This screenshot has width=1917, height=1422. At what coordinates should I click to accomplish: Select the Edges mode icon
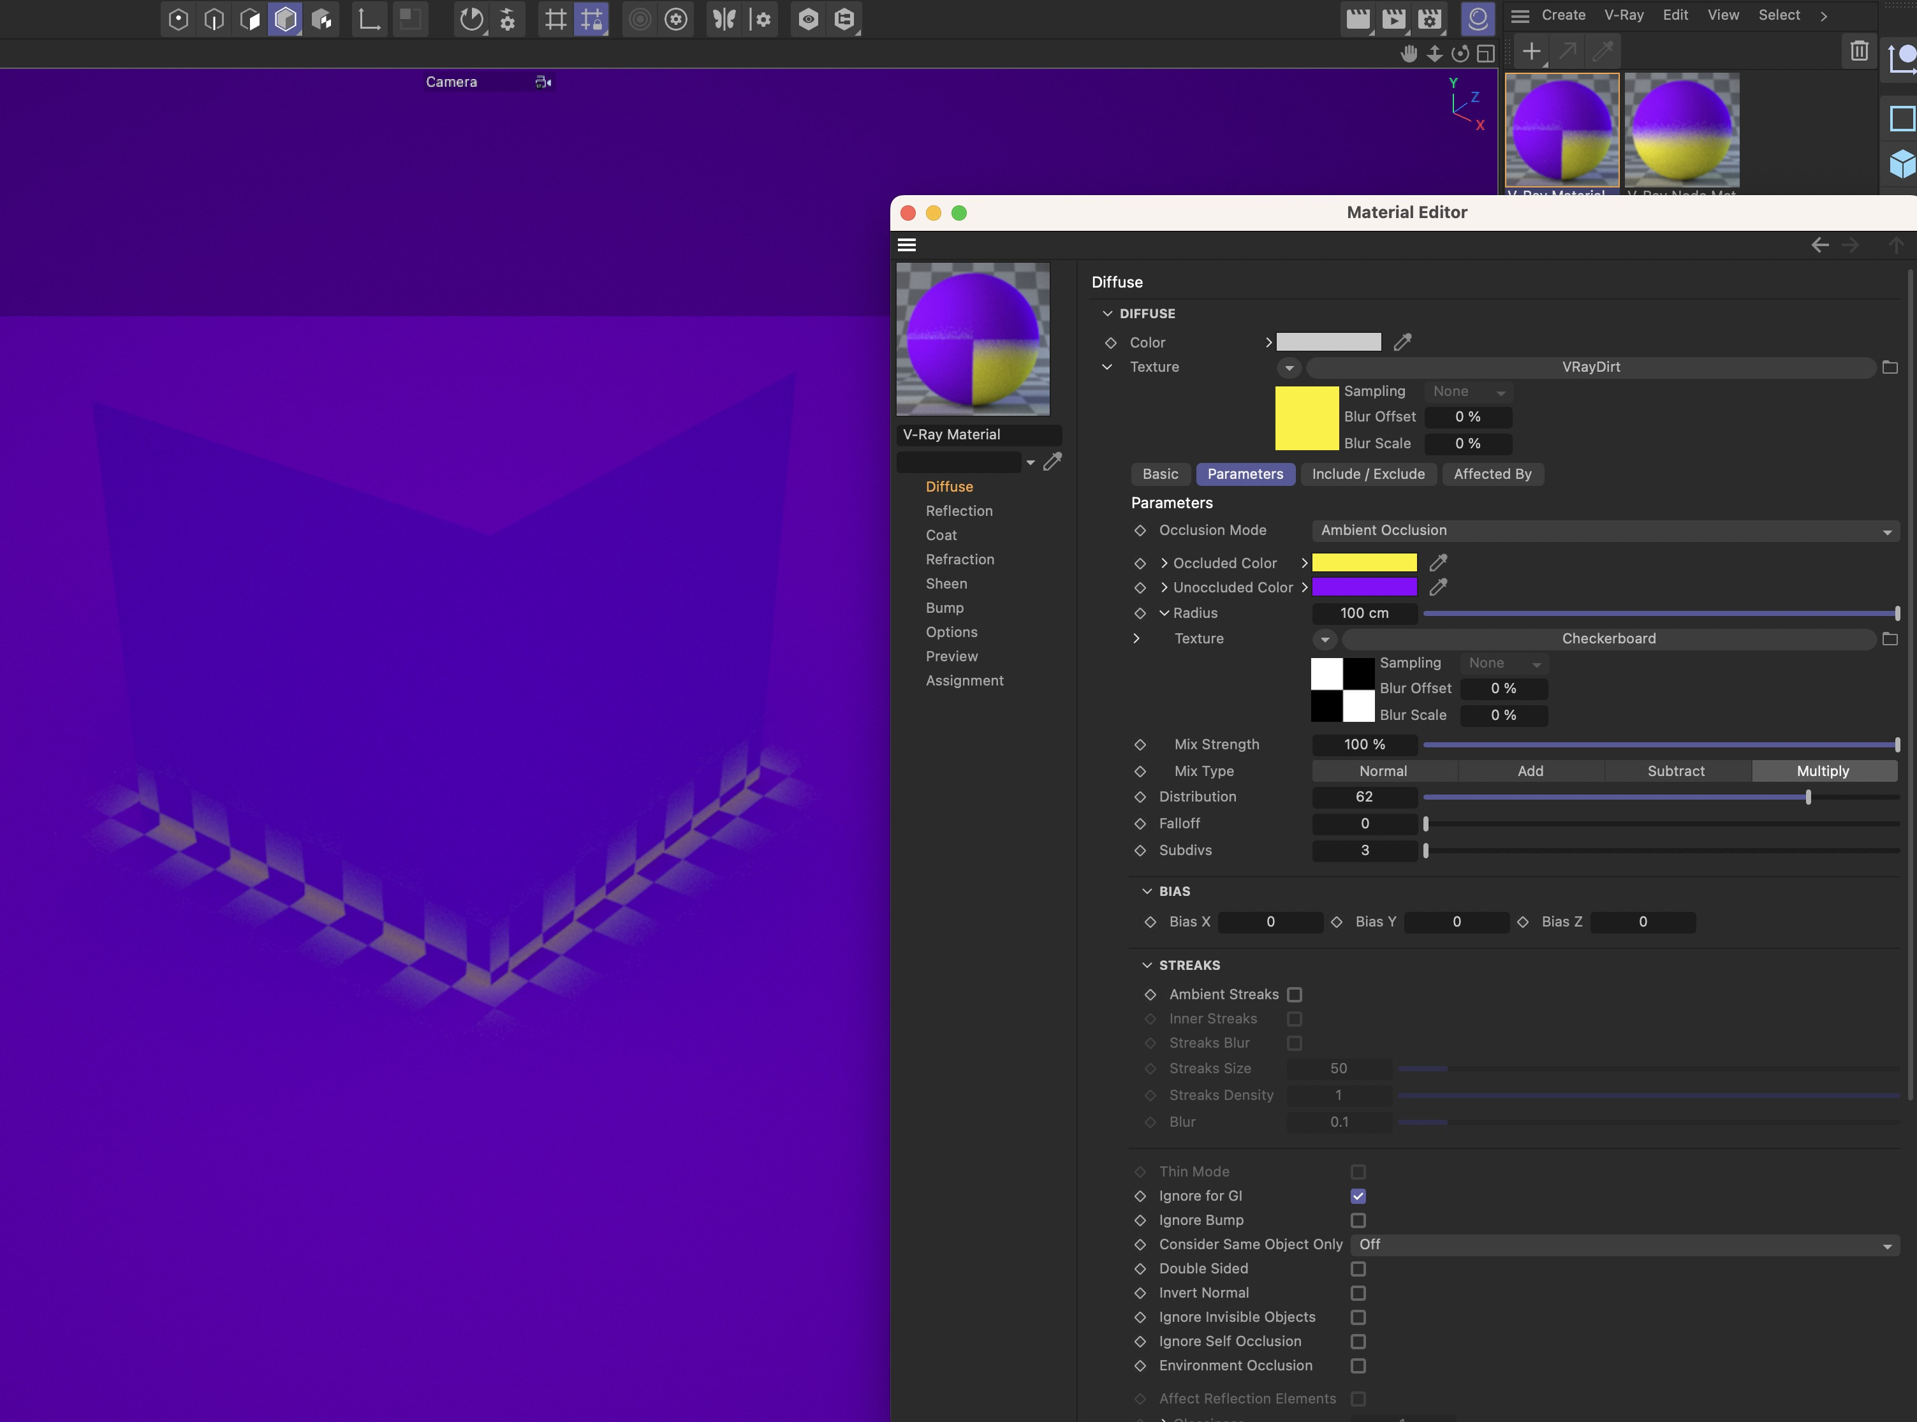(214, 19)
